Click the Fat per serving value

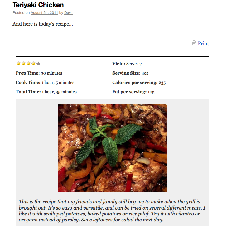pos(151,92)
